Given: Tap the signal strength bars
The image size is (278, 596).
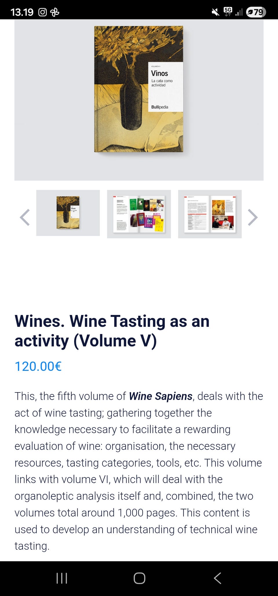Looking at the screenshot, I should click(239, 12).
